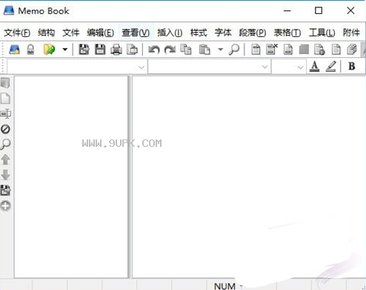Click the paste clipboard icon
Screen dimensions: 366x290
click(204, 49)
